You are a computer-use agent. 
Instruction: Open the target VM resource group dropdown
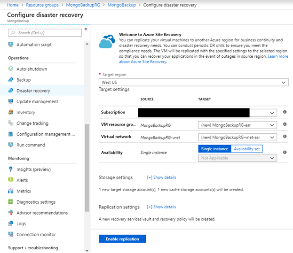coord(238,125)
